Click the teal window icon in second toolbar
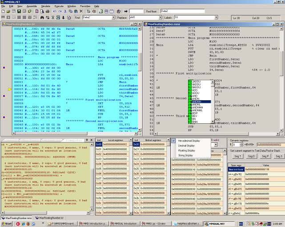285x227 pixels. coord(58,17)
